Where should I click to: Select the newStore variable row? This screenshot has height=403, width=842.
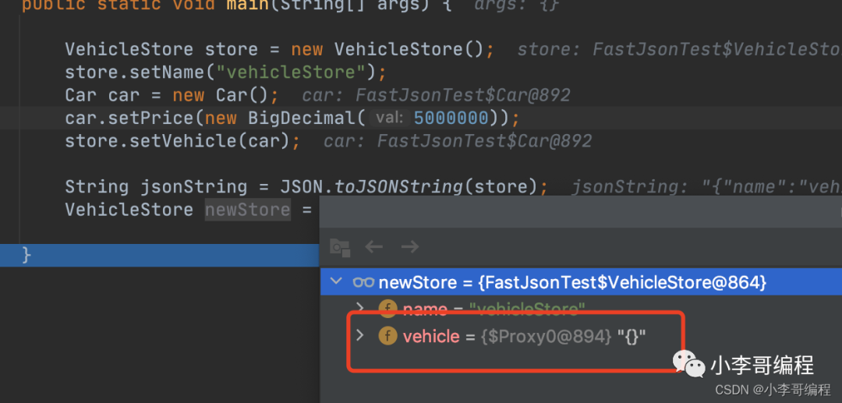tap(571, 282)
